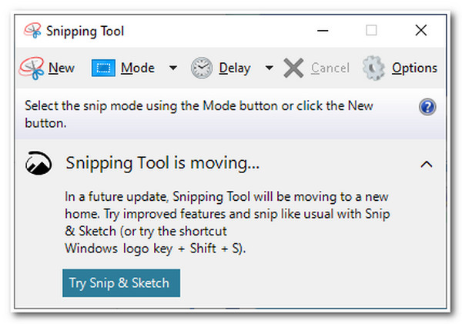Click the scissors icon beside New

(x=32, y=68)
